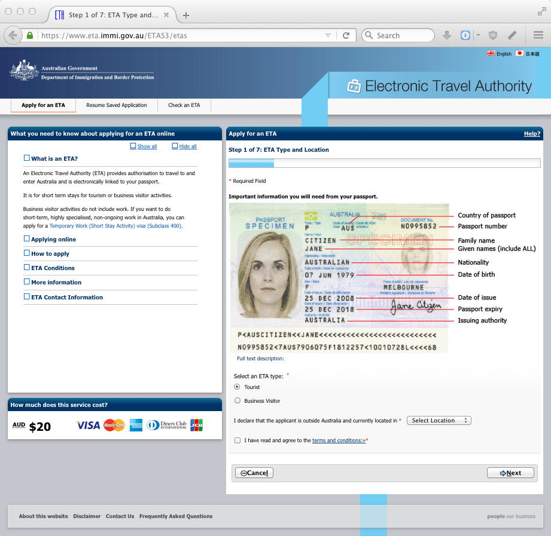Expand the ETA Conditions section
This screenshot has width=551, height=536.
26,268
